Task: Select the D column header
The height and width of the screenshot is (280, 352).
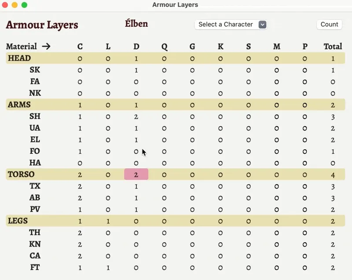Action: tap(136, 46)
